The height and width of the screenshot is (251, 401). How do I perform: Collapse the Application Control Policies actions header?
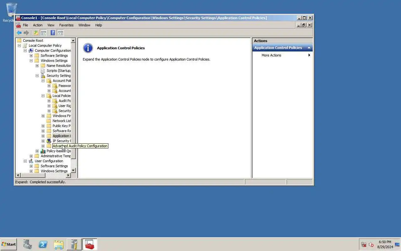[x=309, y=48]
